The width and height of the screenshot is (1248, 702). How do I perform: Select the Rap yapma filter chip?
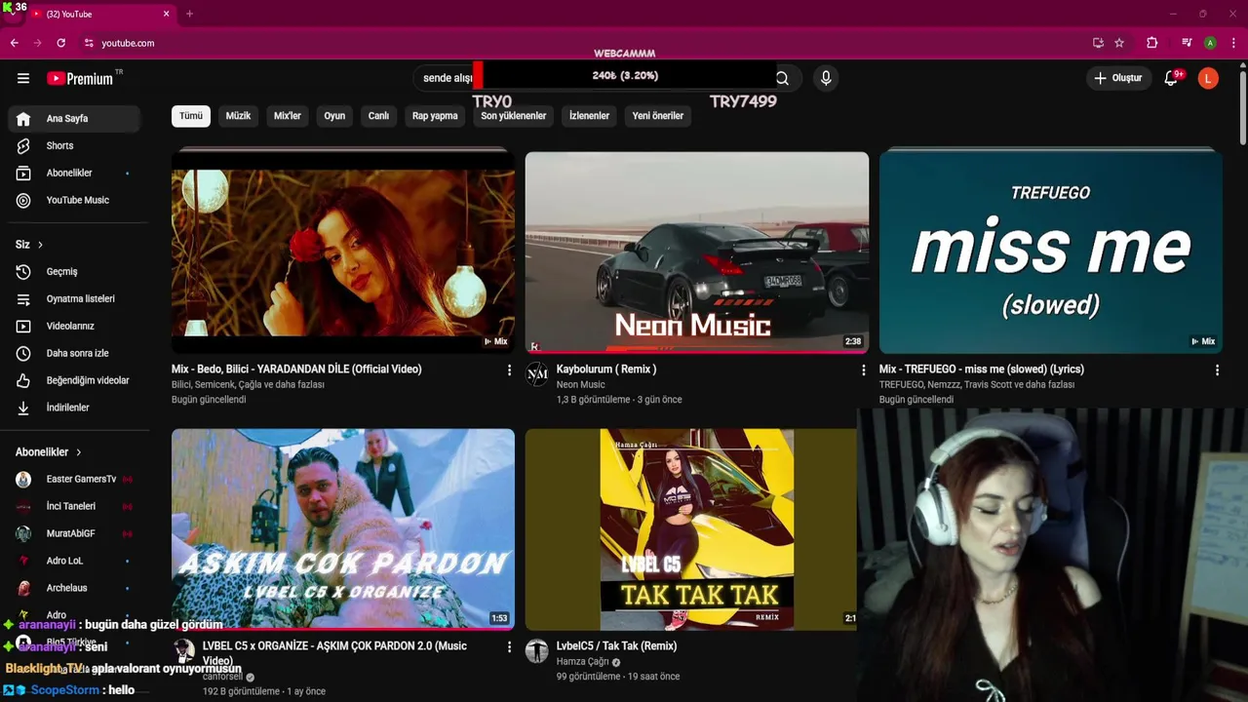pyautogui.click(x=435, y=115)
